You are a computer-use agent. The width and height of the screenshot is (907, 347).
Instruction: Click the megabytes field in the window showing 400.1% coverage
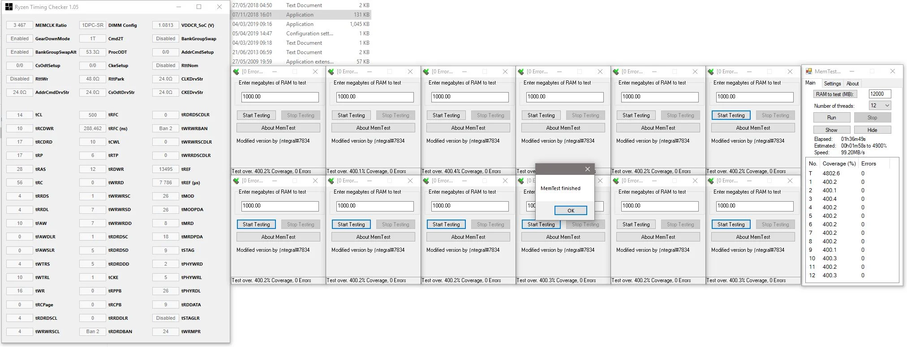(x=375, y=97)
